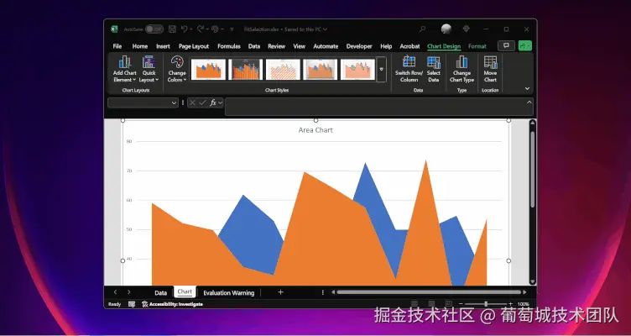631x336 pixels.
Task: Switch to Normal view icon
Action: (415, 304)
